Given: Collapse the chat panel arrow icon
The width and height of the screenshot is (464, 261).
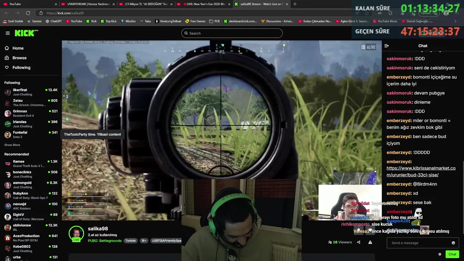Looking at the screenshot, I should click(386, 46).
